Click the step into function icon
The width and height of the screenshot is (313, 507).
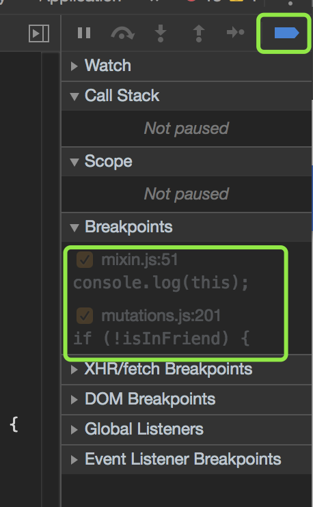point(161,33)
